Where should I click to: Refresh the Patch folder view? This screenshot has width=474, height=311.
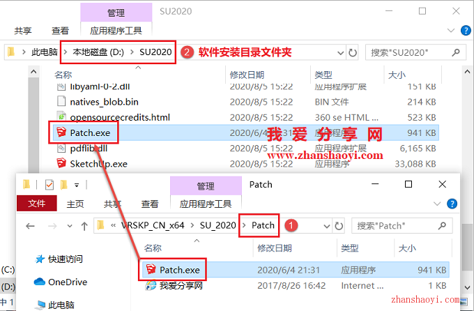(339, 226)
